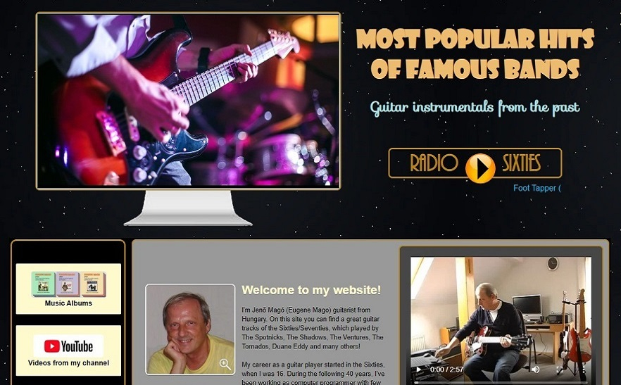Click the Music Albums label

pyautogui.click(x=68, y=303)
